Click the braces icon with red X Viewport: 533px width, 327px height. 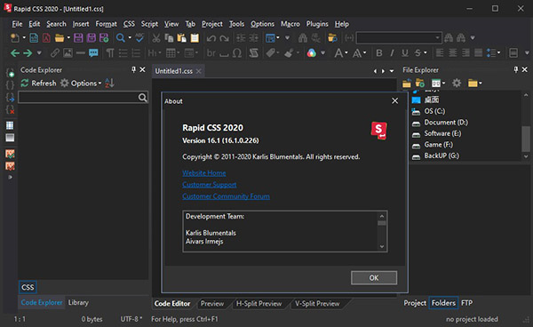pyautogui.click(x=10, y=109)
